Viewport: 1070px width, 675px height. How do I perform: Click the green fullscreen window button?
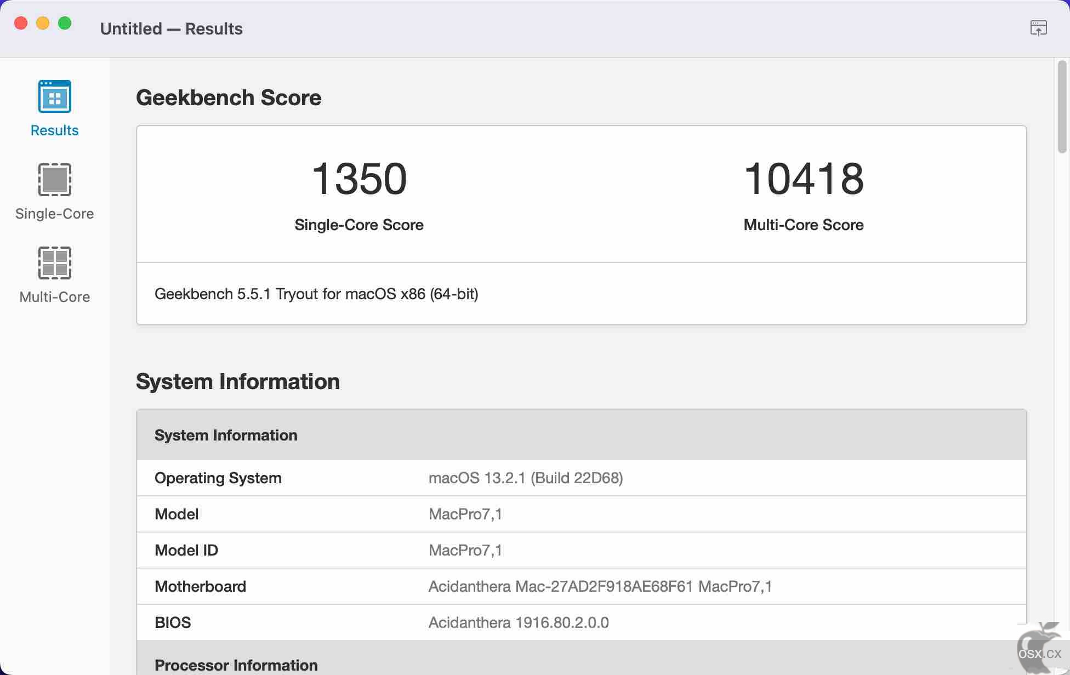coord(65,23)
